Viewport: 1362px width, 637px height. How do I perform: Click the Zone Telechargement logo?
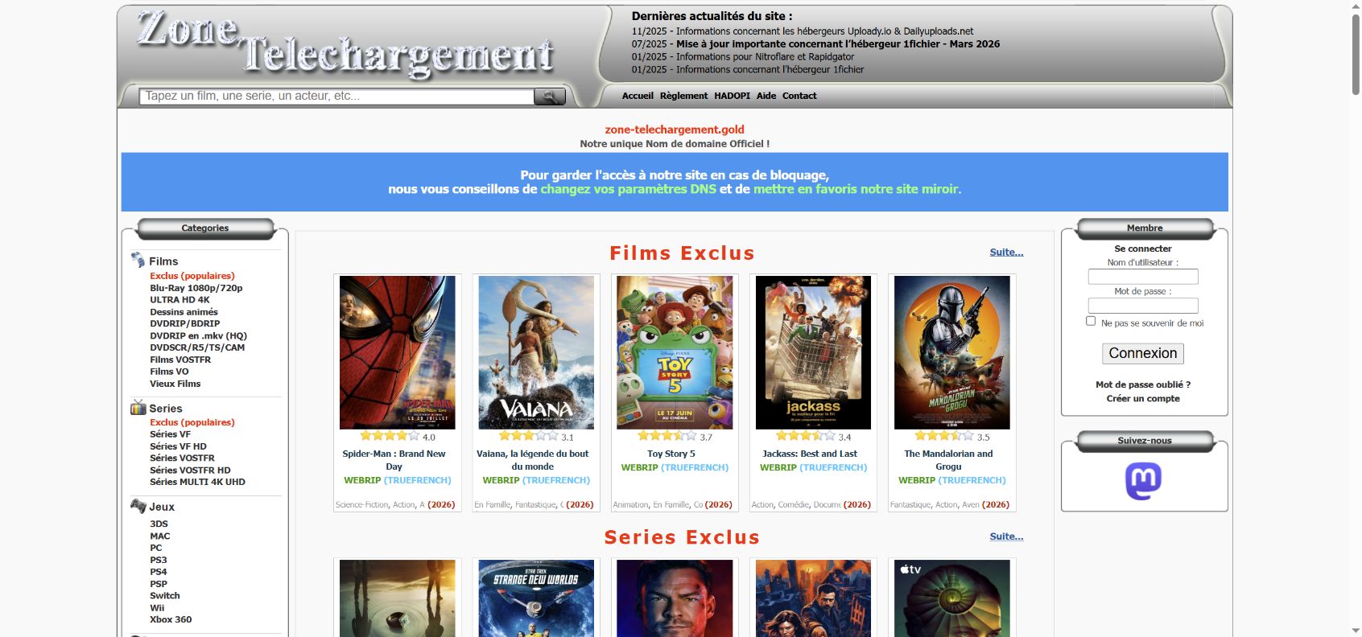pyautogui.click(x=346, y=44)
